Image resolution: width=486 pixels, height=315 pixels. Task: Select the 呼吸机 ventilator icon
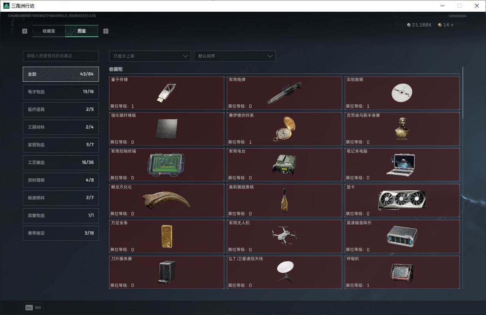tap(402, 272)
